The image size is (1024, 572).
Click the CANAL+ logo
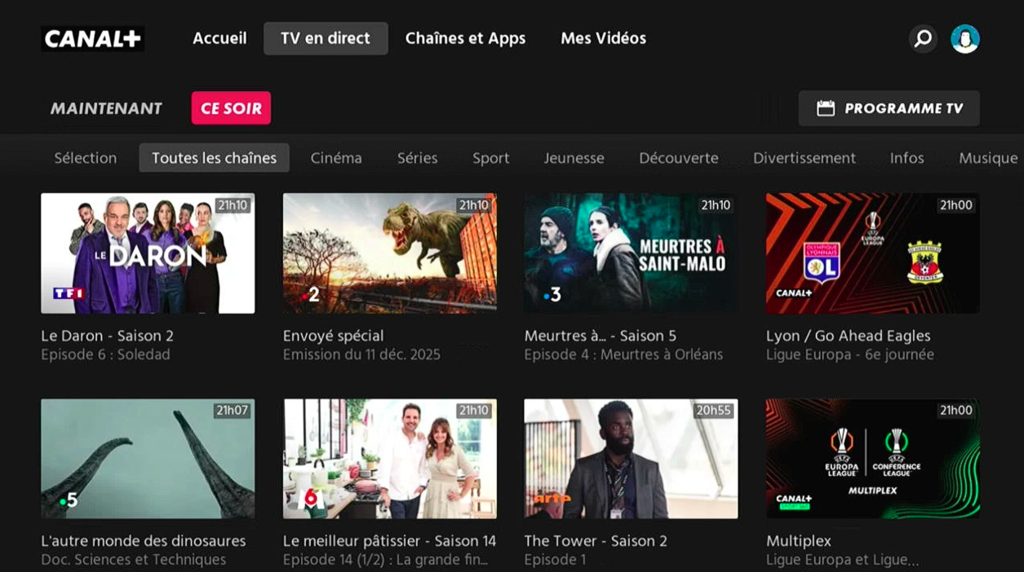pos(92,38)
